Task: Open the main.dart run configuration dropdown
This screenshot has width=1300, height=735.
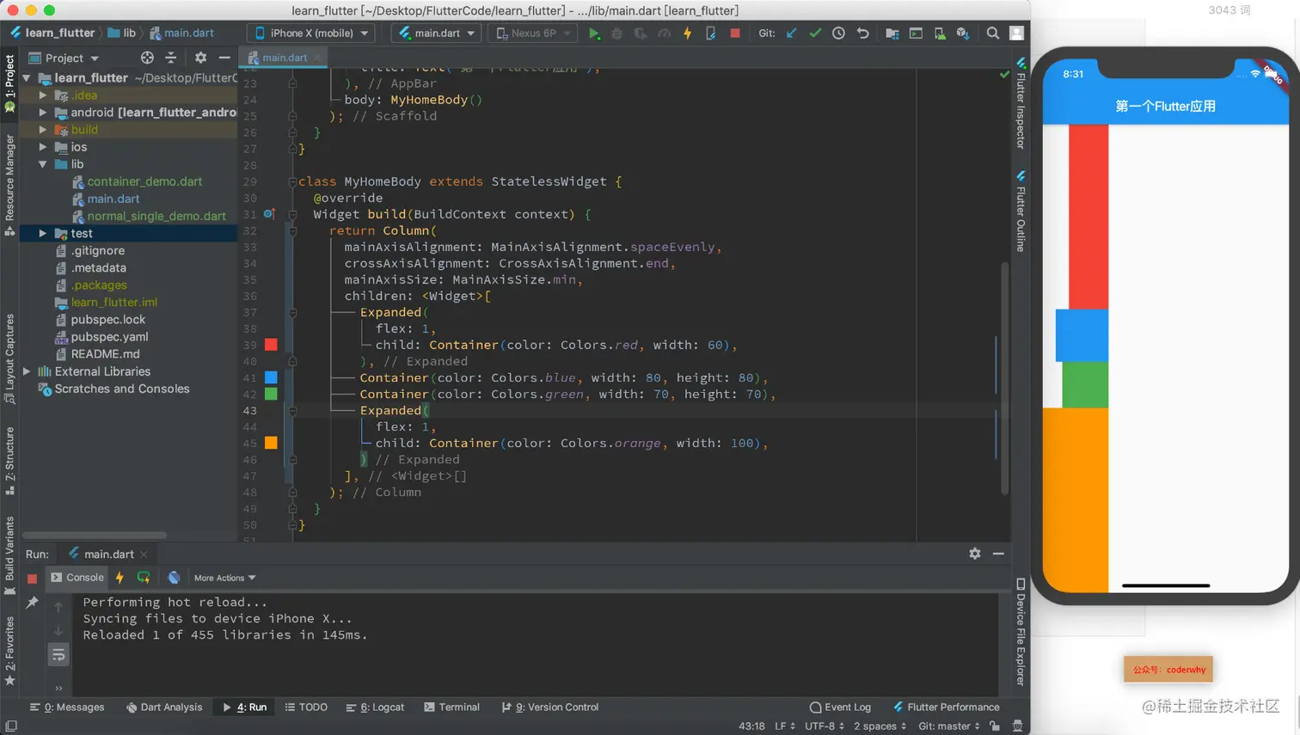Action: click(438, 34)
